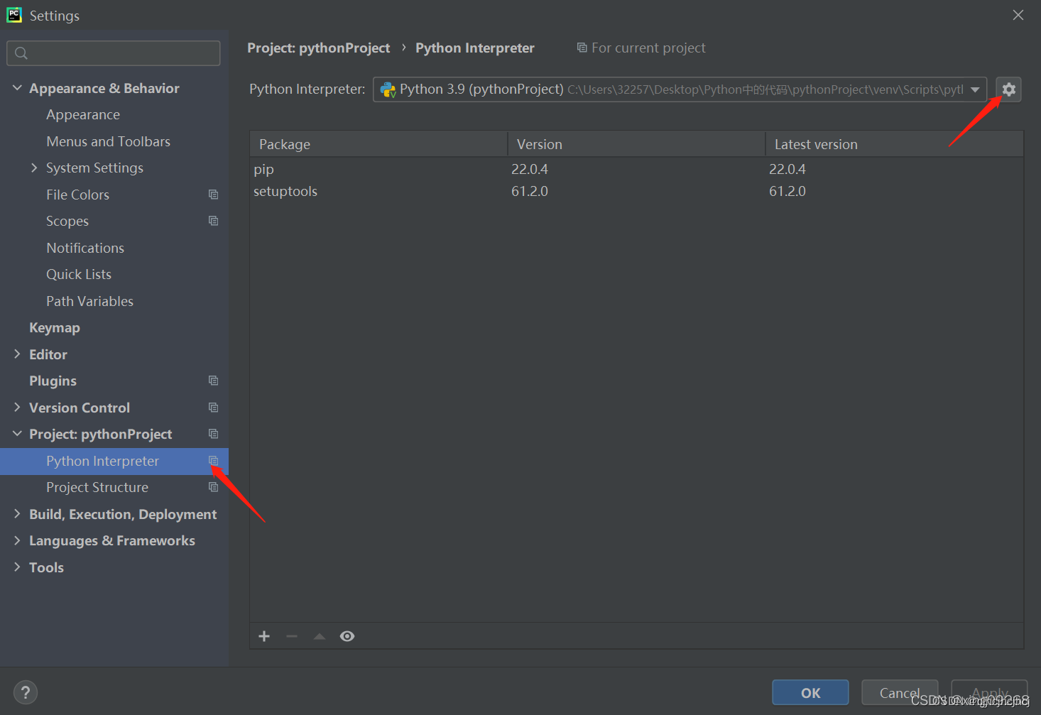Click project-level icon beside Python Interpreter
Viewport: 1041px width, 715px height.
pos(213,461)
